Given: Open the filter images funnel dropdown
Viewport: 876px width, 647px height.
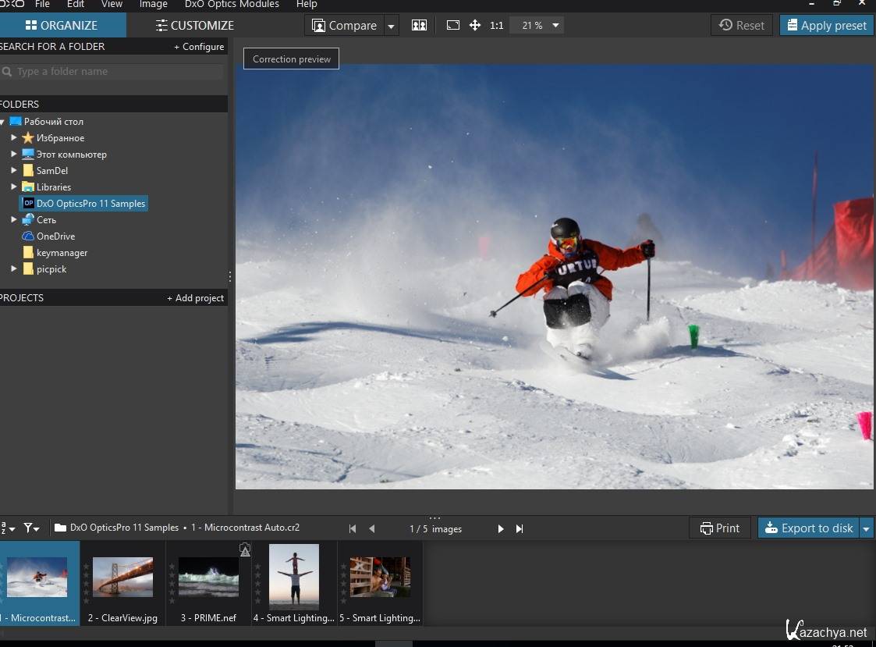Looking at the screenshot, I should pyautogui.click(x=31, y=528).
